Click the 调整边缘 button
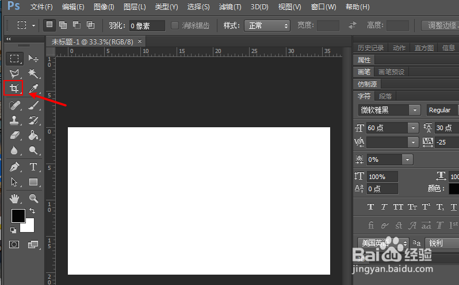The height and width of the screenshot is (285, 459). (441, 25)
